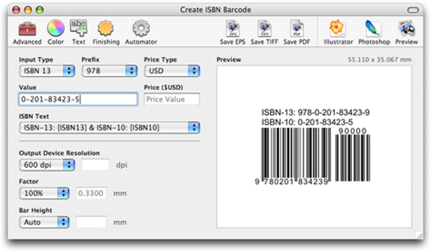Click the 0.3300 mm factor field
The width and height of the screenshot is (431, 252).
coord(91,193)
